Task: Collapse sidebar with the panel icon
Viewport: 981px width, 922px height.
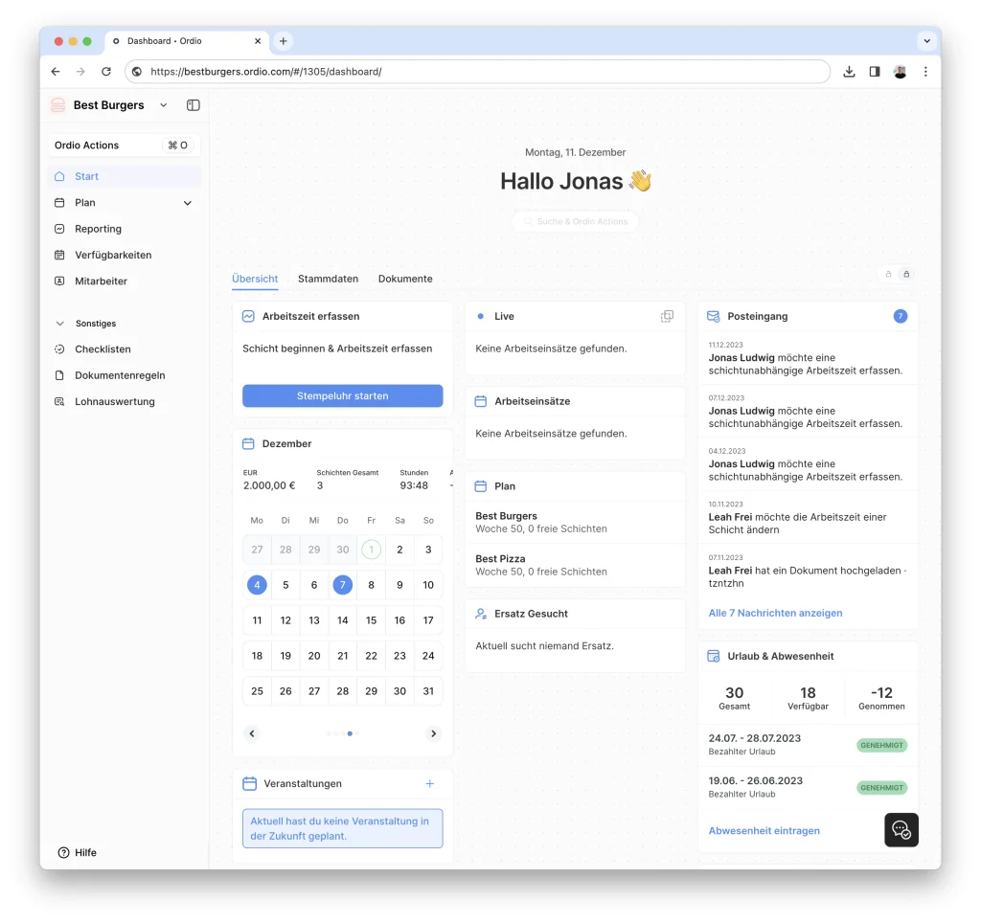Action: tap(193, 105)
